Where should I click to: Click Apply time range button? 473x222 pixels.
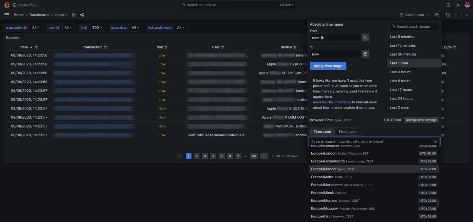click(328, 66)
